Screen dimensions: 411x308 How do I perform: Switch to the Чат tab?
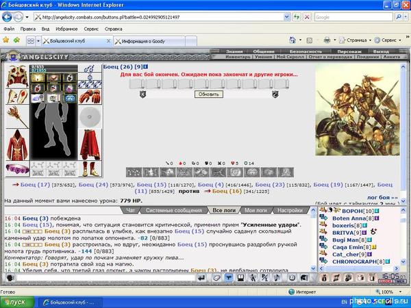131,210
